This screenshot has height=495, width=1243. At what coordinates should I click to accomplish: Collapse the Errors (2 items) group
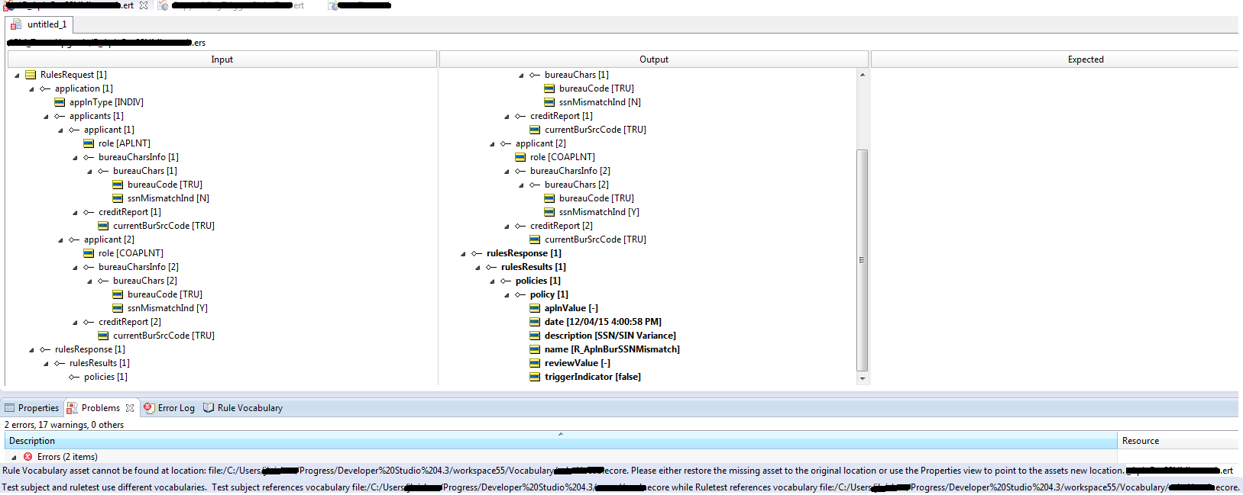(14, 458)
